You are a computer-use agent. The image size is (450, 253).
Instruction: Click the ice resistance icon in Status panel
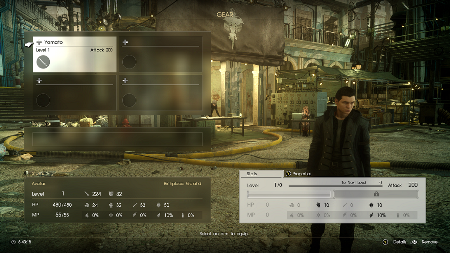coord(111,215)
